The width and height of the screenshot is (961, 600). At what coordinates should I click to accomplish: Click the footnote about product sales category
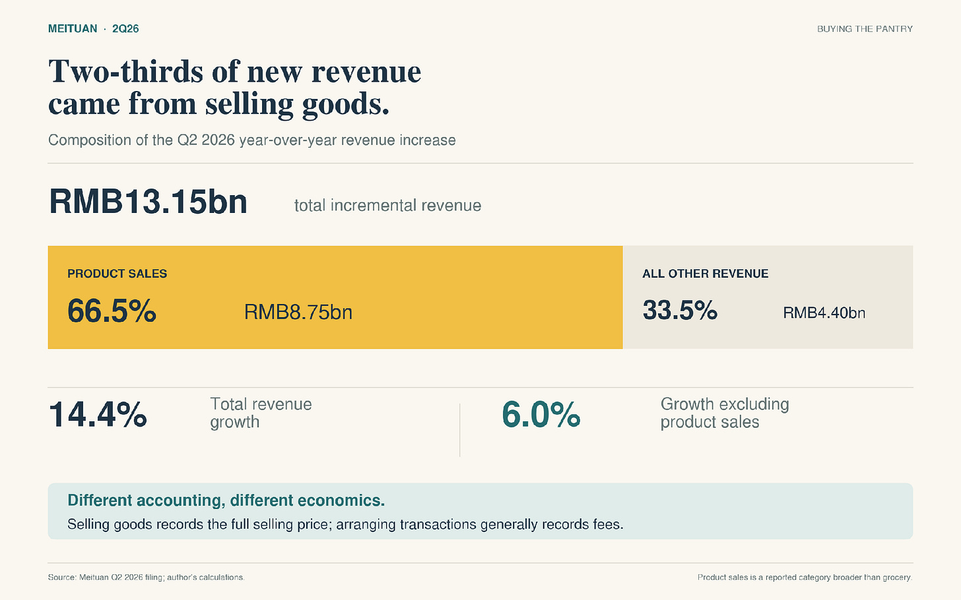(x=805, y=578)
